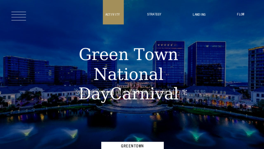Click the building at the far right edge
This screenshot has width=264, height=149.
click(x=256, y=68)
